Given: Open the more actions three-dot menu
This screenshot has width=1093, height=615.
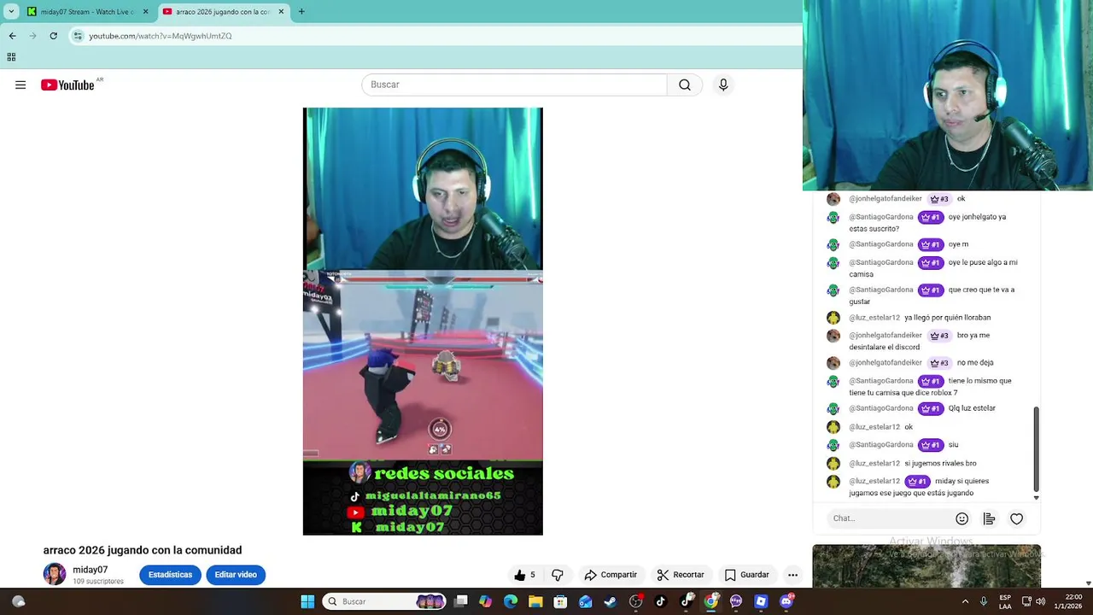Looking at the screenshot, I should click(792, 575).
